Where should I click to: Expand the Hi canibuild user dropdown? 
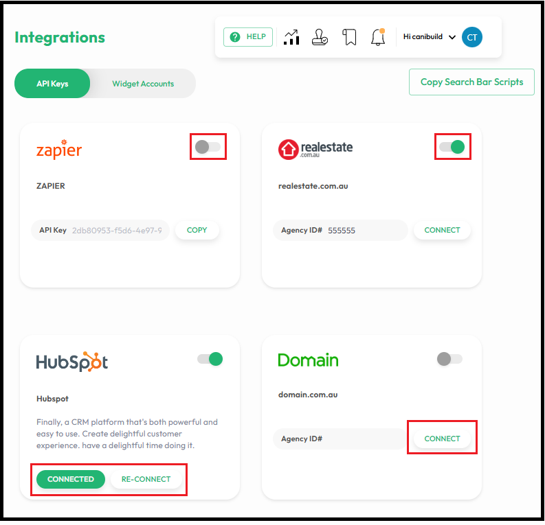click(x=430, y=37)
